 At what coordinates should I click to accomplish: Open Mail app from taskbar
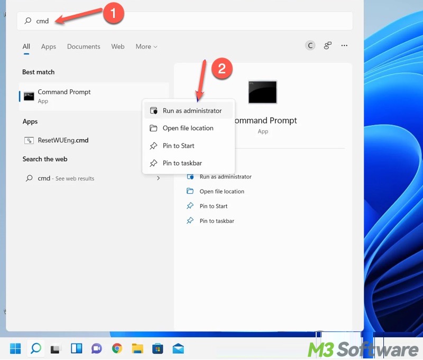tap(178, 349)
